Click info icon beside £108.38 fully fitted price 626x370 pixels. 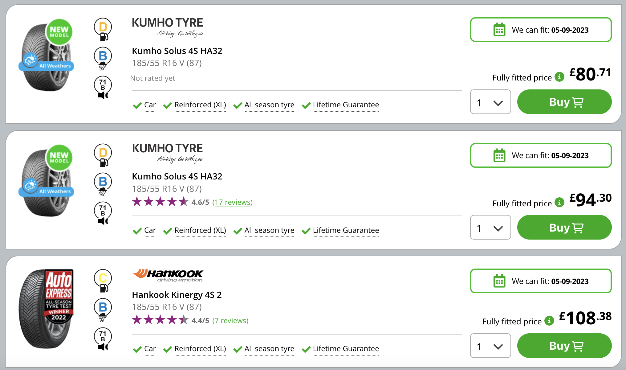coord(549,321)
